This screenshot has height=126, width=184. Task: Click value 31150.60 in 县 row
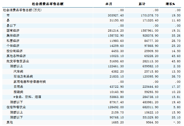[117, 20]
